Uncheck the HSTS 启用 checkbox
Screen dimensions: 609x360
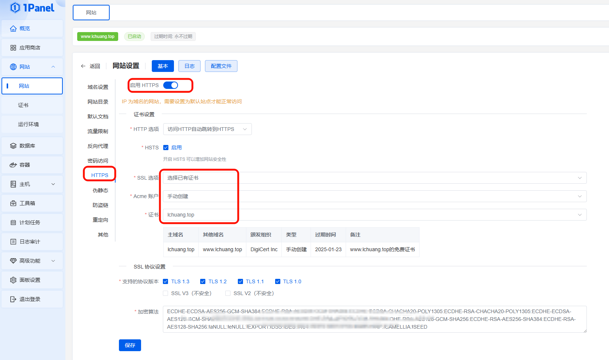click(x=166, y=148)
